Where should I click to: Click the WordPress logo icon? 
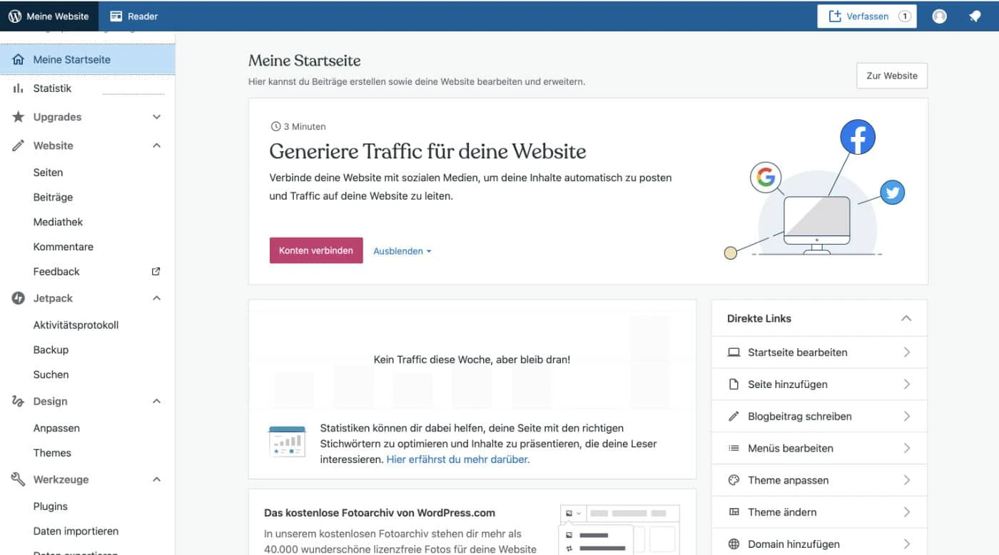click(x=15, y=16)
